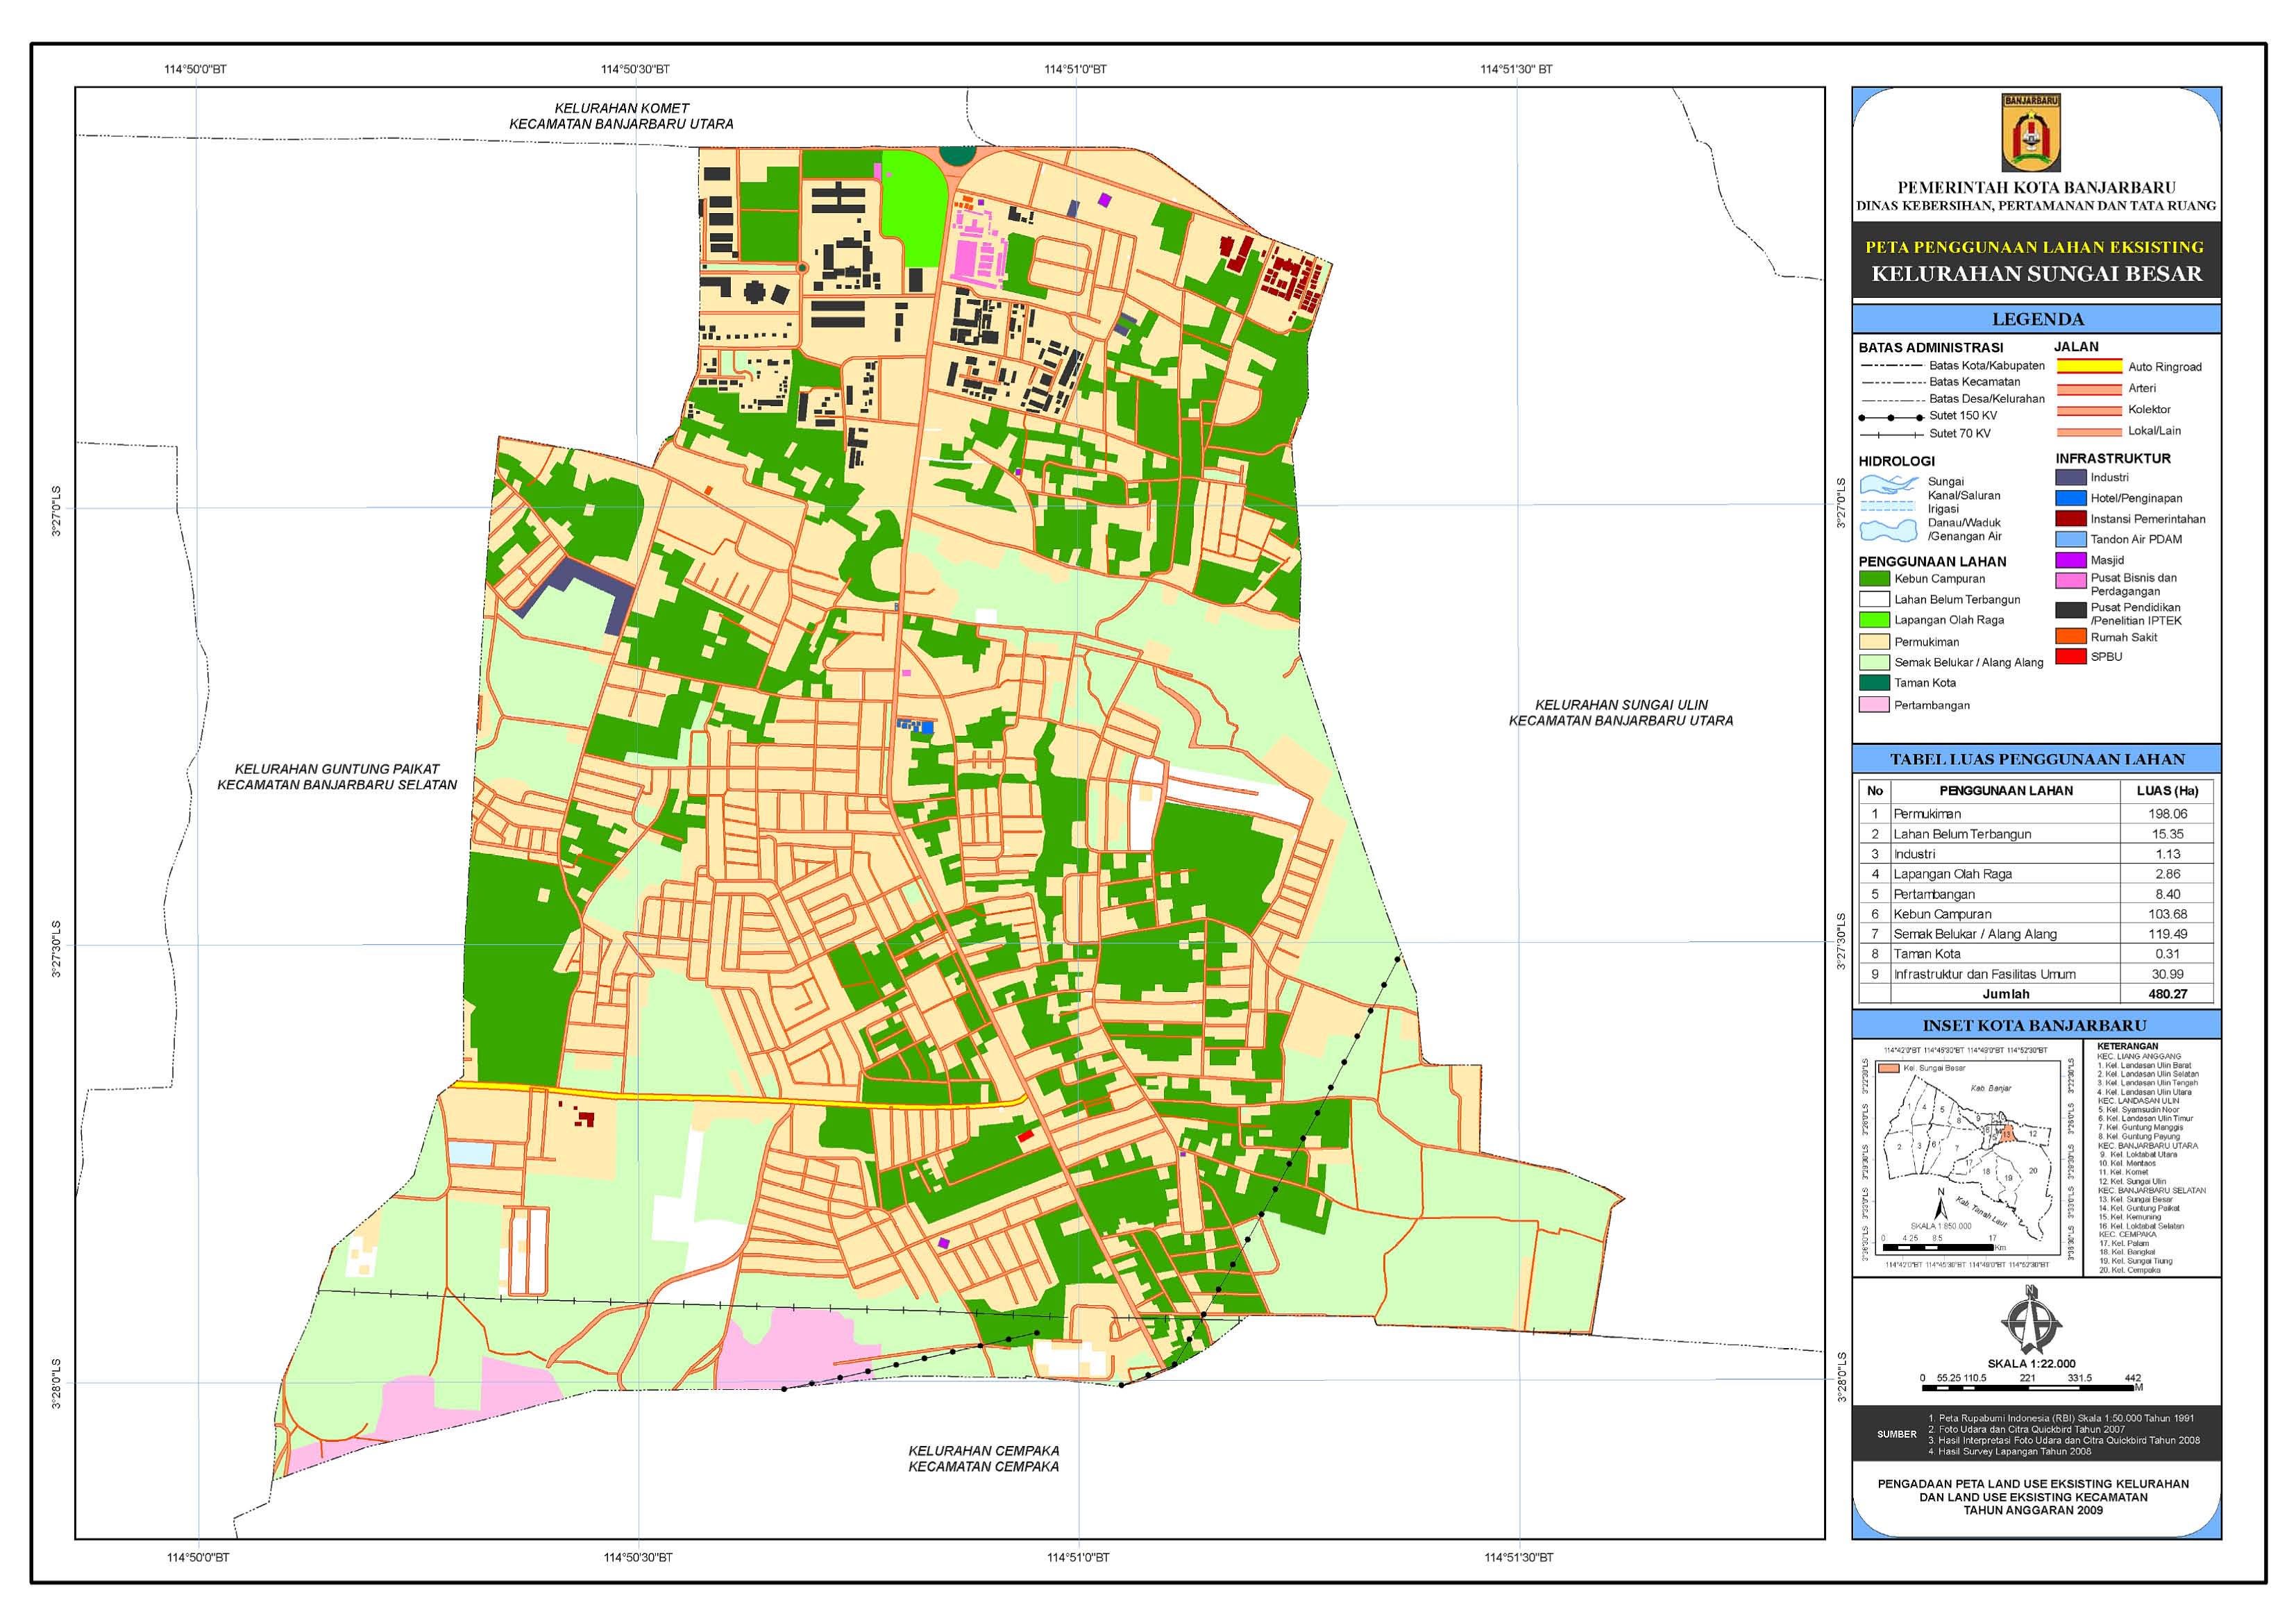Viewport: 2296px width, 1623px height.
Task: Click the 'KELURAHAN SUNGAI BESAR' title
Action: coord(2036,274)
